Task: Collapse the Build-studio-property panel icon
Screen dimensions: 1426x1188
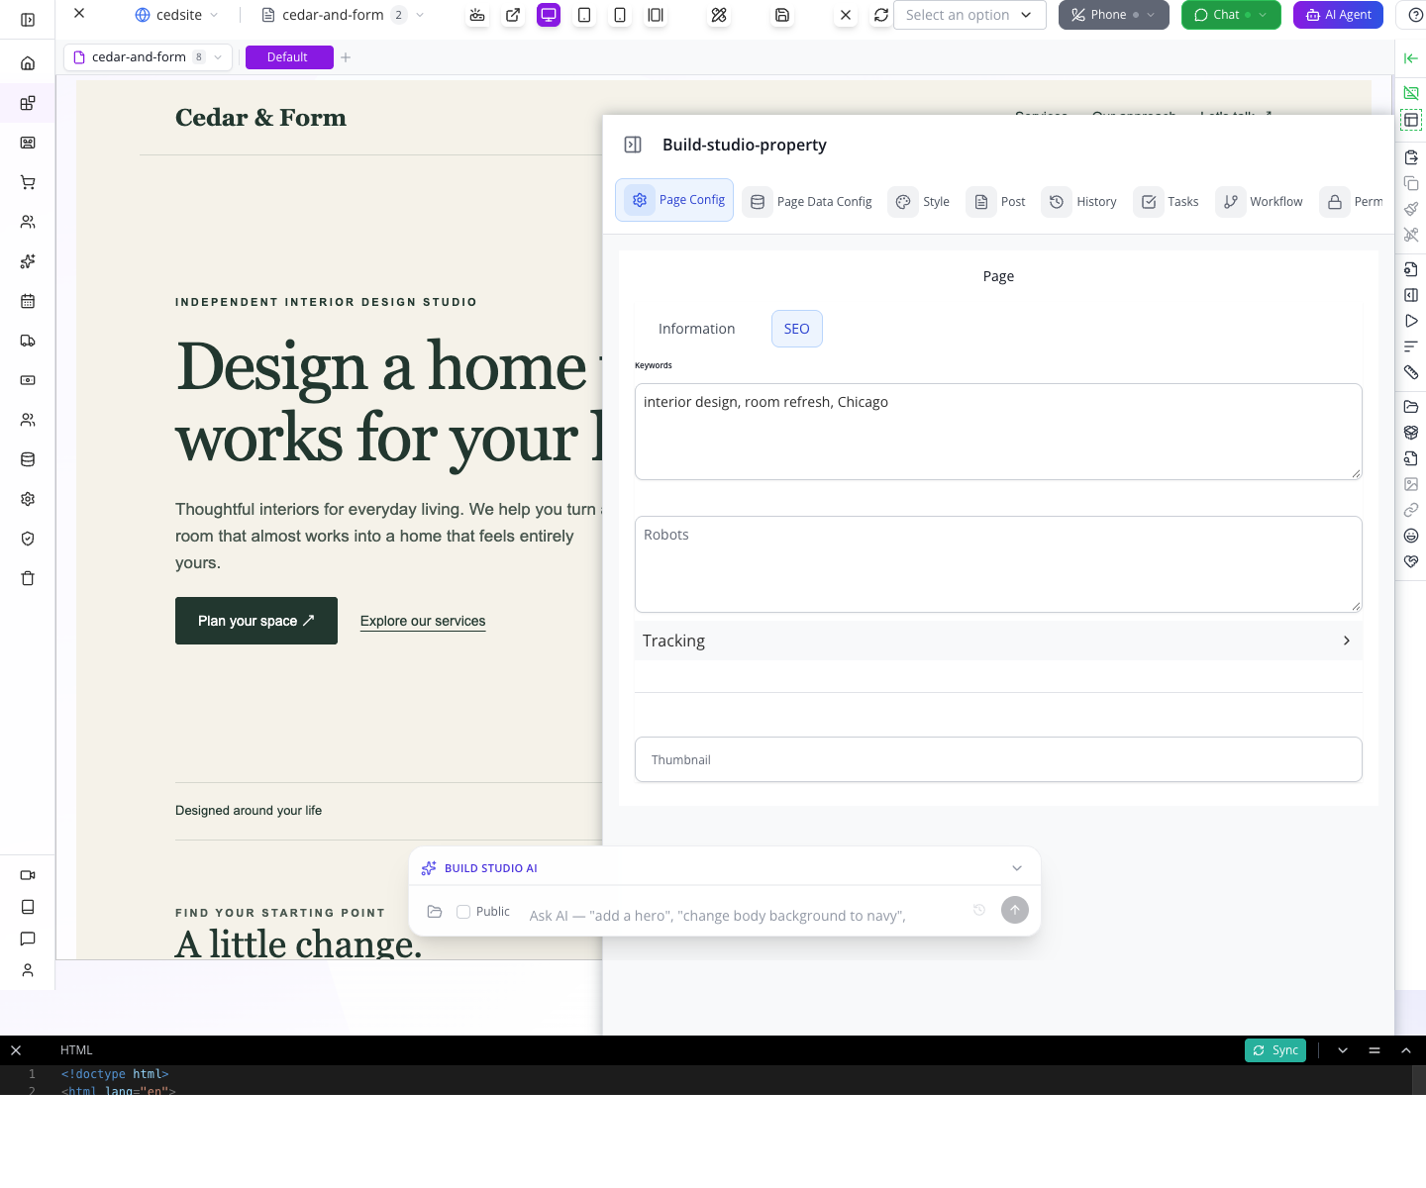Action: 633,145
